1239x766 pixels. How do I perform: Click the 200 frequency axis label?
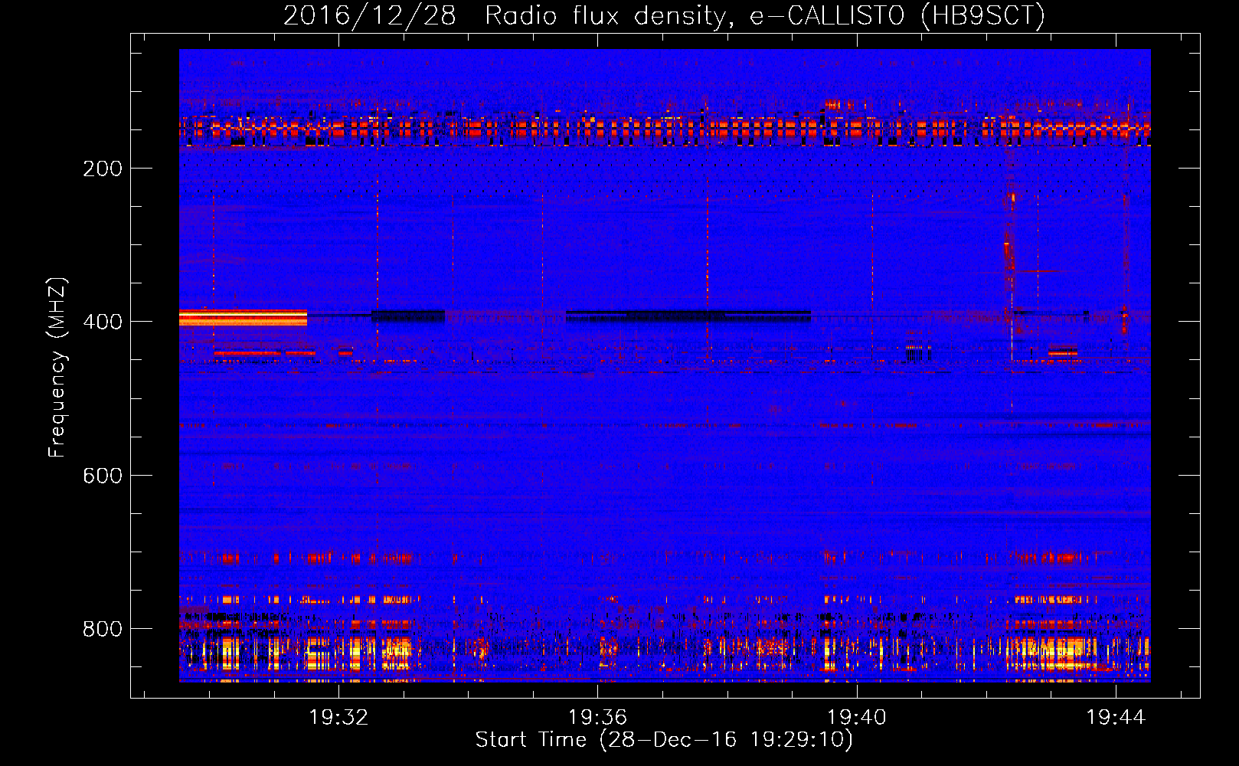click(x=103, y=169)
